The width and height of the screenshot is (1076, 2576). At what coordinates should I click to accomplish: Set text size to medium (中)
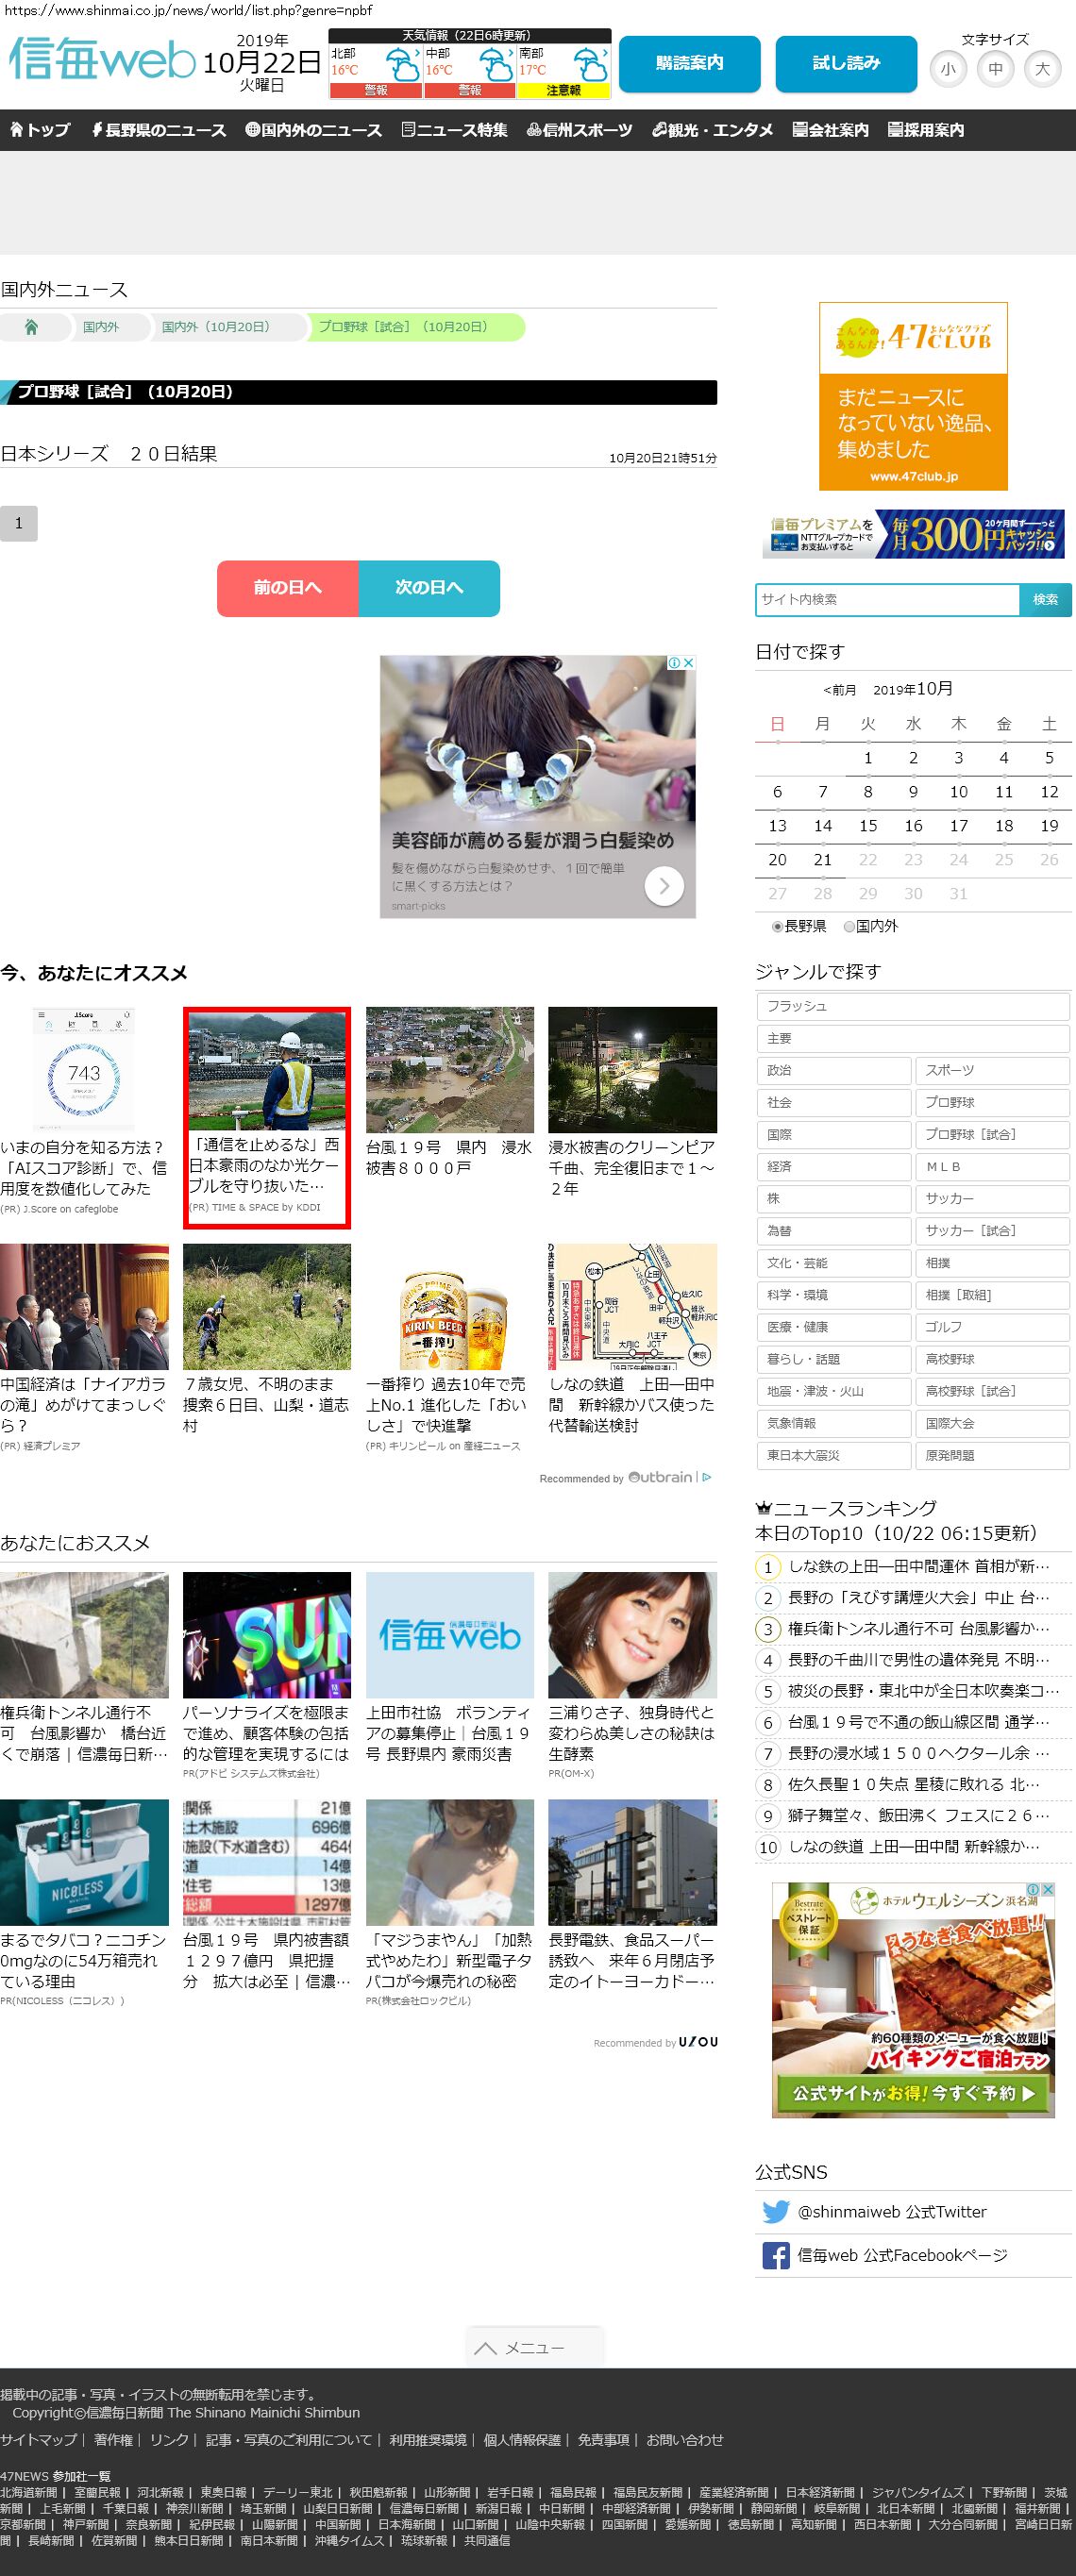pyautogui.click(x=995, y=69)
